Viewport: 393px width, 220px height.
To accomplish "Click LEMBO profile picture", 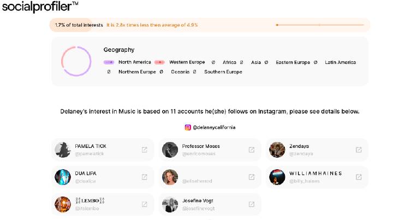I will pyautogui.click(x=63, y=204).
